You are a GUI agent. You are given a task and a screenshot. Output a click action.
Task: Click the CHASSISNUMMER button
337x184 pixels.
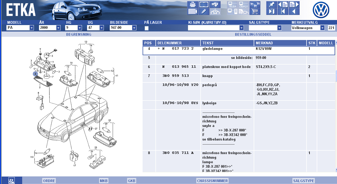point(213,181)
